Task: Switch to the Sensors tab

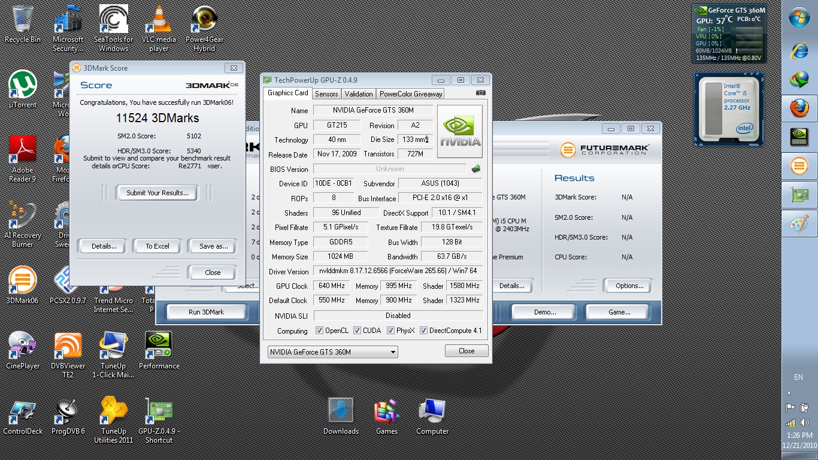Action: tap(326, 94)
